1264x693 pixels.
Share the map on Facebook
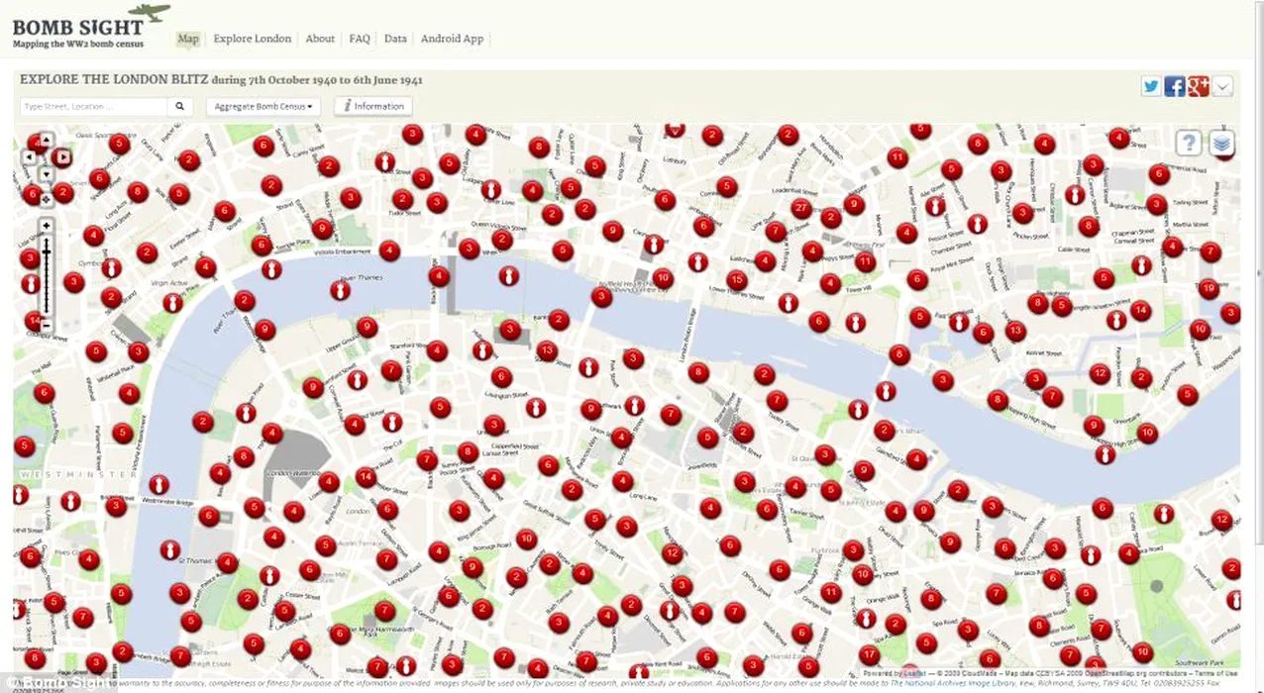(1175, 86)
